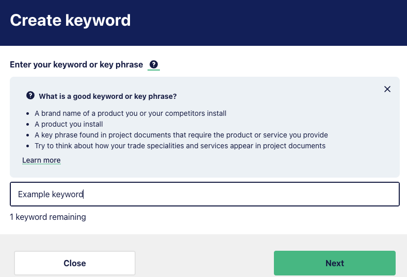Select the tip about key phrases in project documents
Image resolution: width=407 pixels, height=277 pixels.
point(181,135)
